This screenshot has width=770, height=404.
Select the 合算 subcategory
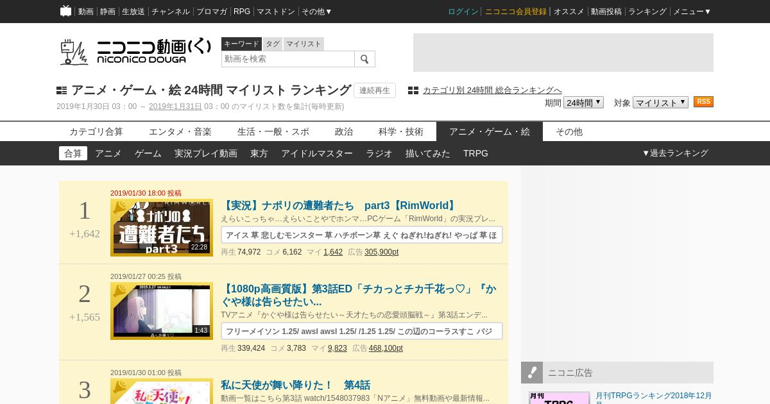pyautogui.click(x=73, y=153)
